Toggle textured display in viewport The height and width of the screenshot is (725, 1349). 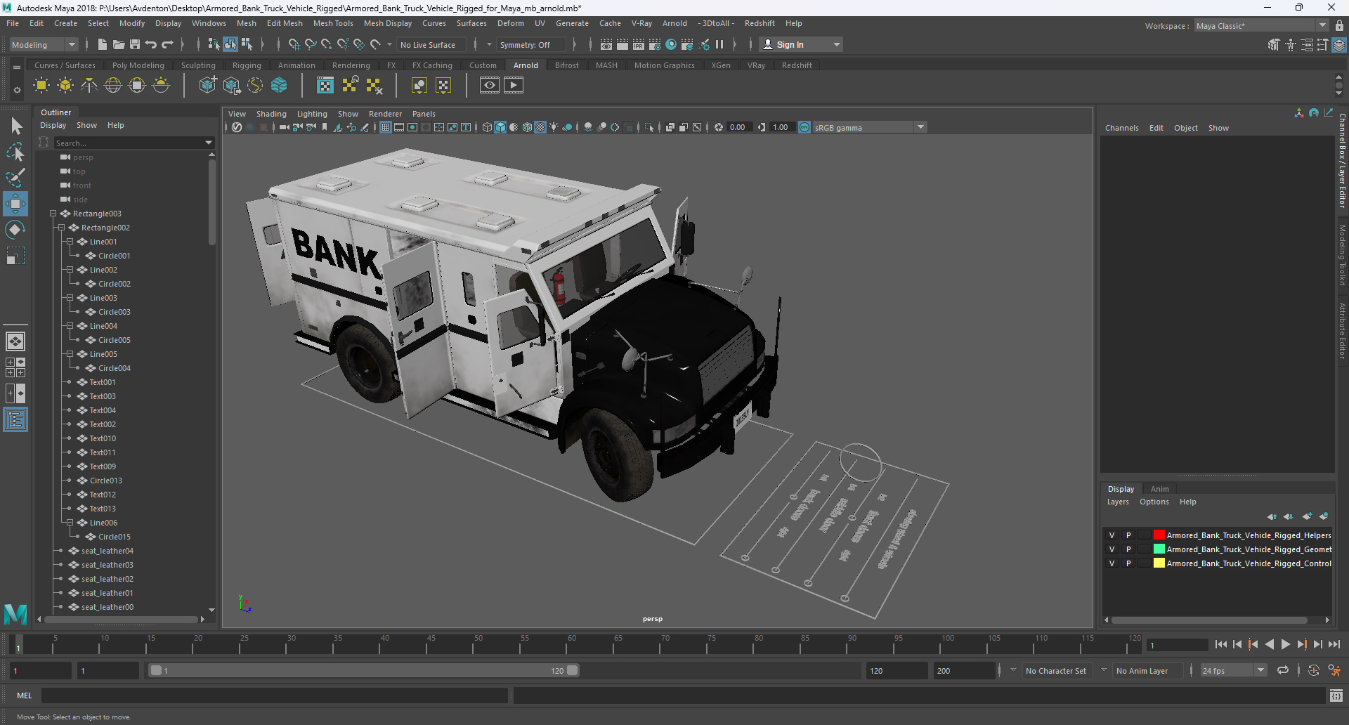pos(540,127)
